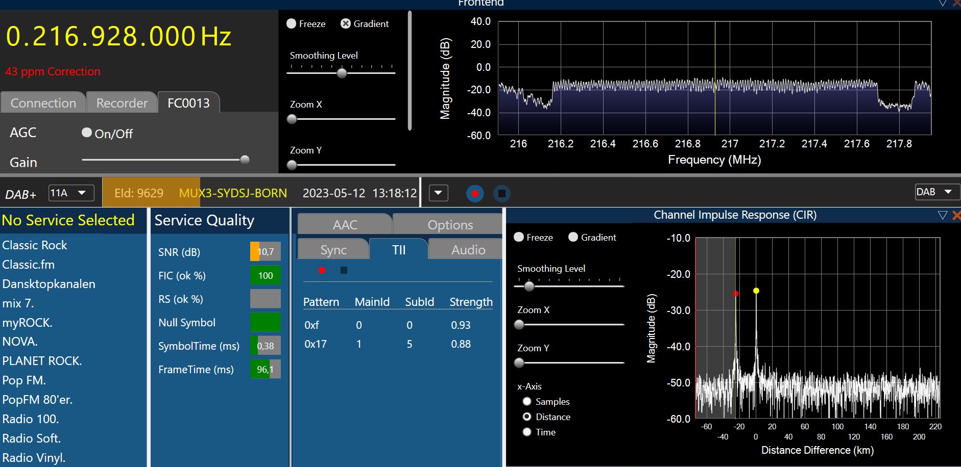
Task: Toggle AGC On/Off
Action: pos(87,133)
